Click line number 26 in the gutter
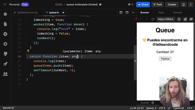Screen dimensions: 195x110 (x=19, y=57)
